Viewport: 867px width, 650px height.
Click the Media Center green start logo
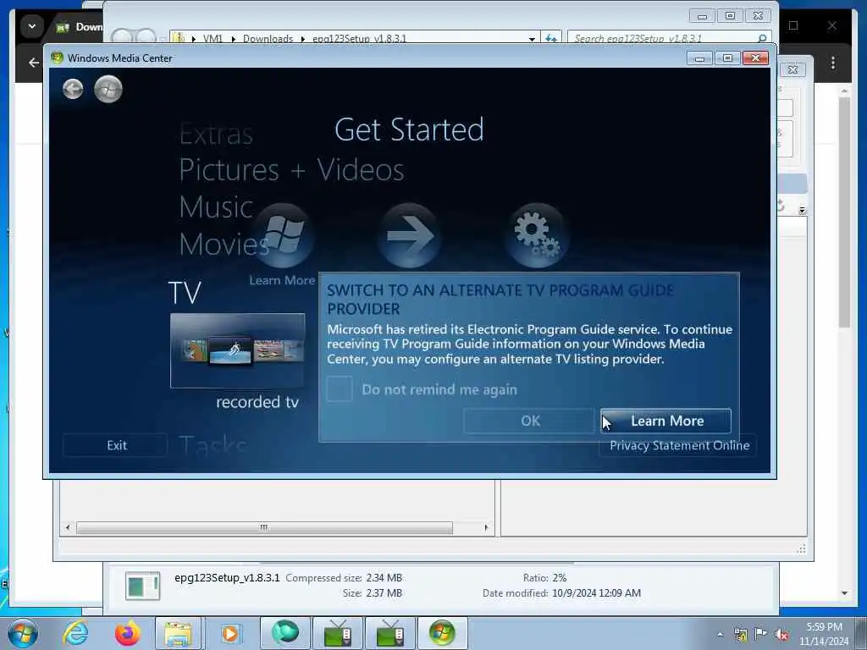point(108,89)
